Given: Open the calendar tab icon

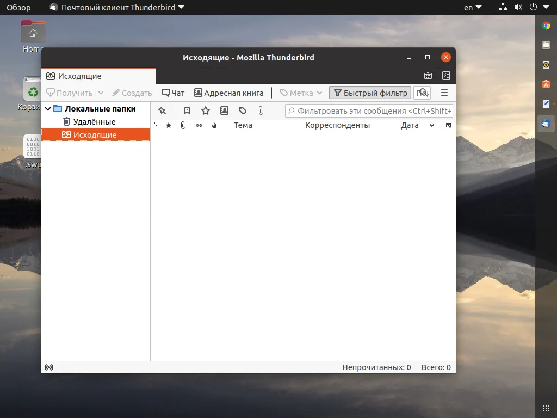Looking at the screenshot, I should point(428,76).
